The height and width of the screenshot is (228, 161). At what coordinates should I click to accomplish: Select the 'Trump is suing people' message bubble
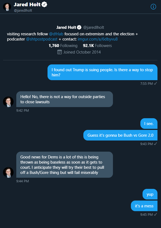[102, 72]
